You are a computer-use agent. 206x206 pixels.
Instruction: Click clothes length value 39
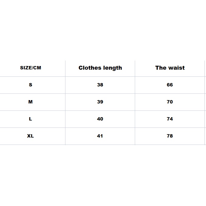click(x=100, y=102)
